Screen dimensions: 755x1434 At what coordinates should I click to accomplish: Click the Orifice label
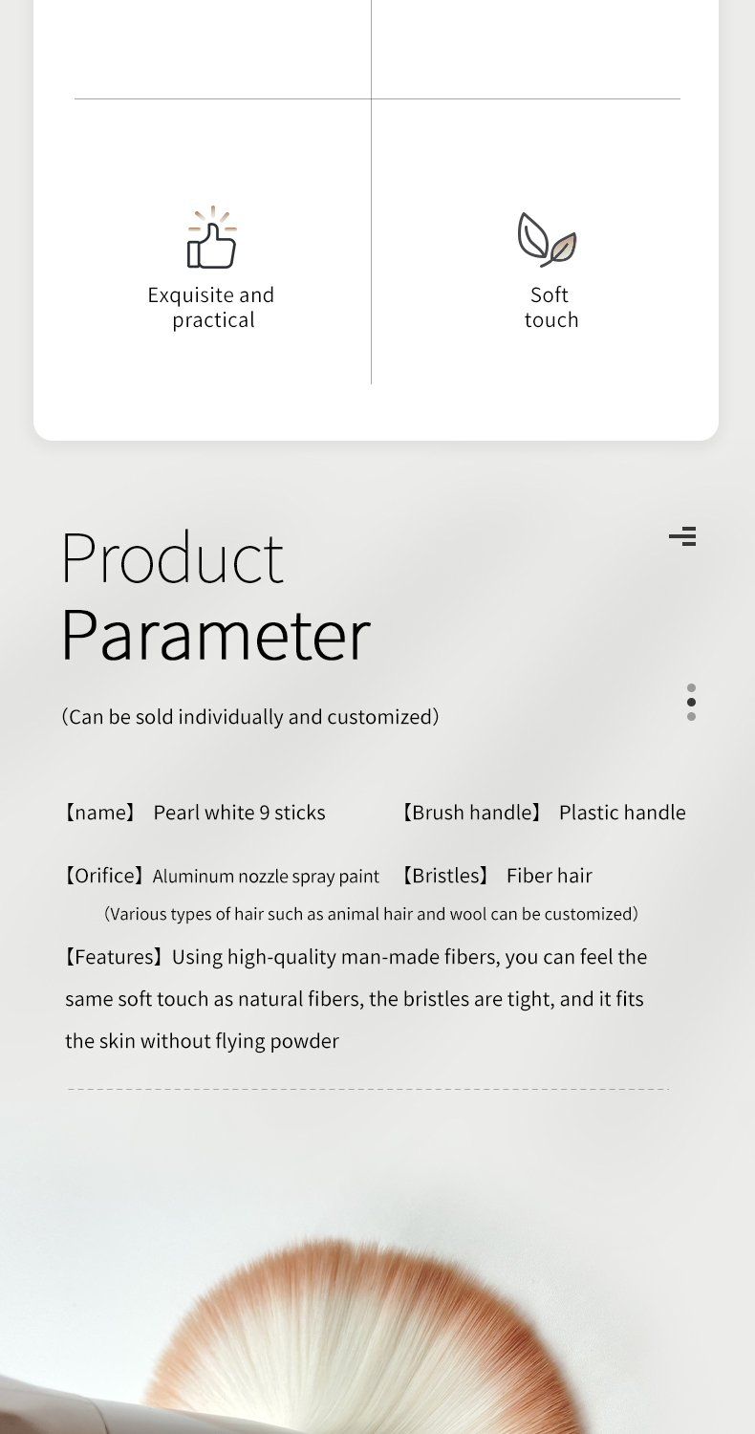point(105,876)
